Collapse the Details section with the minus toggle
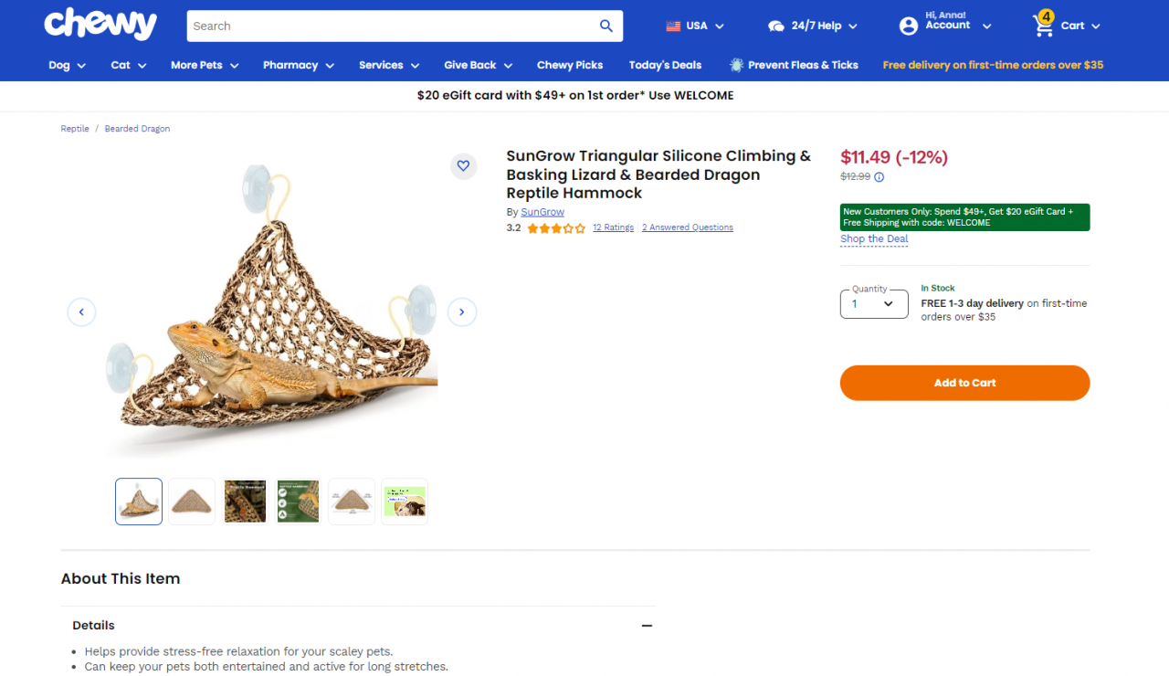The image size is (1169, 676). coord(647,626)
